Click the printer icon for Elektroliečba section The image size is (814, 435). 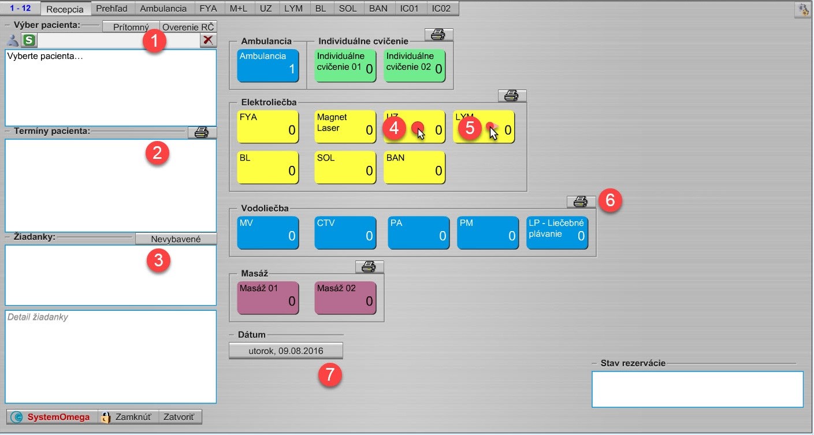(512, 96)
